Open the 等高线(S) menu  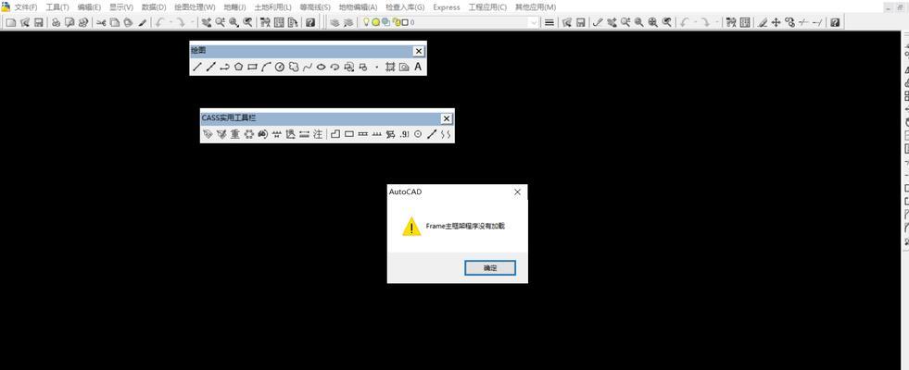[x=315, y=7]
